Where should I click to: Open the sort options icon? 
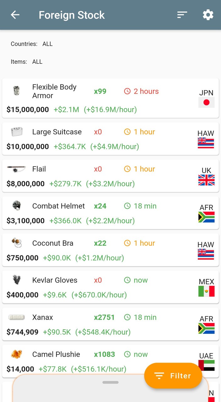pyautogui.click(x=182, y=15)
